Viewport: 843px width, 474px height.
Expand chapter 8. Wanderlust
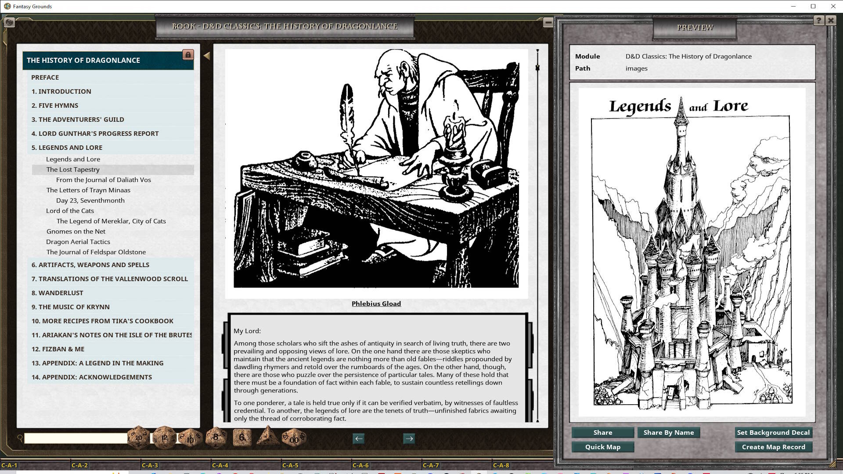(x=110, y=293)
